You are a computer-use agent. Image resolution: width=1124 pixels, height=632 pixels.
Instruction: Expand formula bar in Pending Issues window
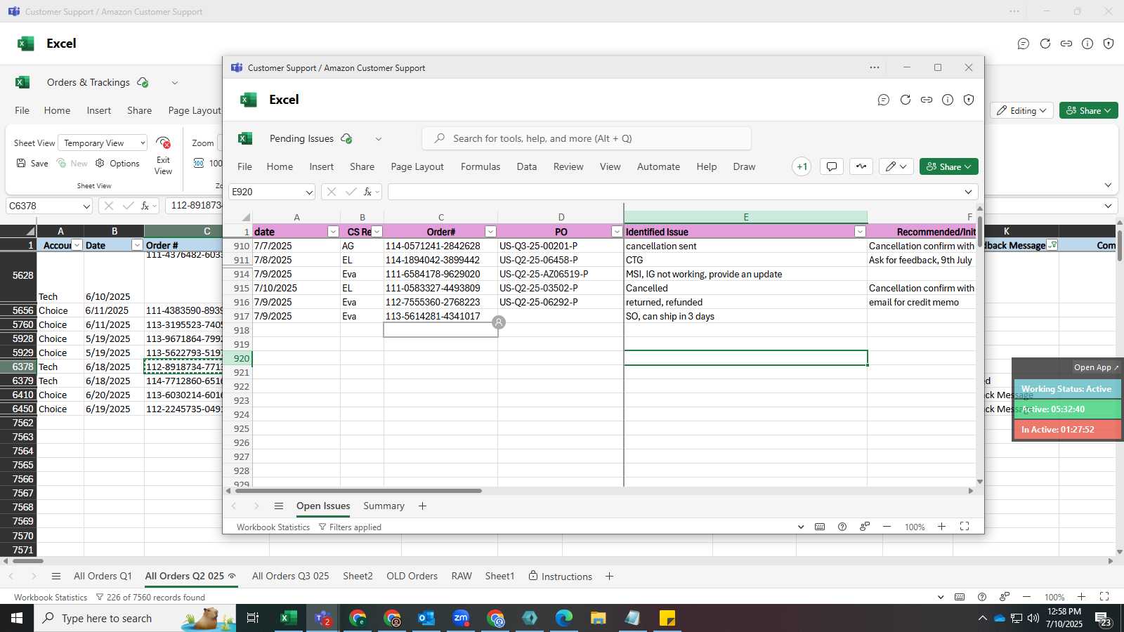[x=968, y=192]
